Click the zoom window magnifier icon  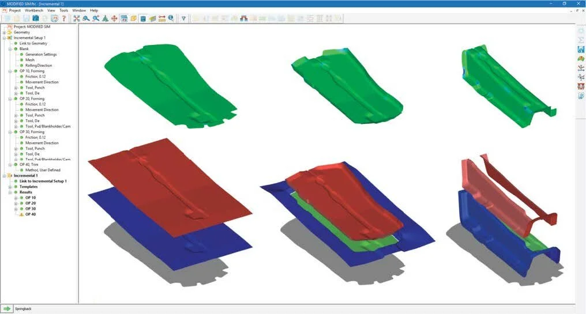click(96, 18)
